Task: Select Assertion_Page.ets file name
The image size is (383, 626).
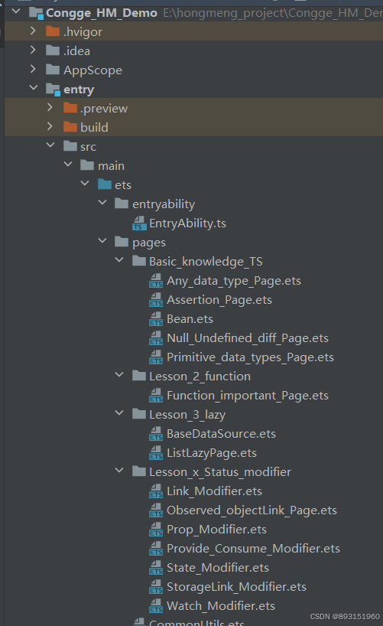Action: pos(219,300)
